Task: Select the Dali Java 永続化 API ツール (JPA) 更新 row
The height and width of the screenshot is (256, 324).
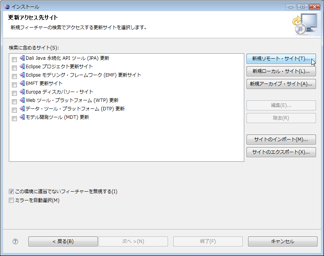Action: coord(67,58)
